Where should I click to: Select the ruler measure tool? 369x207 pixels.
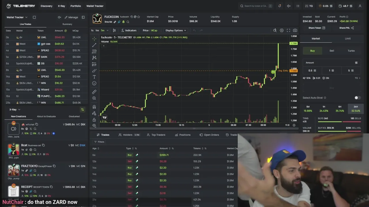(x=94, y=92)
